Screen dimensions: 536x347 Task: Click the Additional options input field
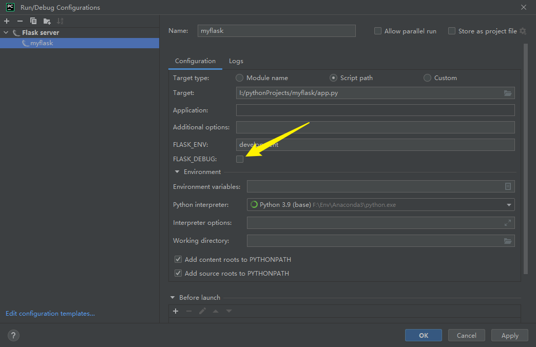click(x=375, y=127)
